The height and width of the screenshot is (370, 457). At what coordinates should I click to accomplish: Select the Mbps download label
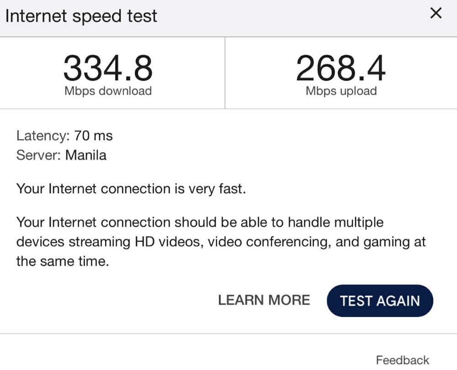[108, 91]
